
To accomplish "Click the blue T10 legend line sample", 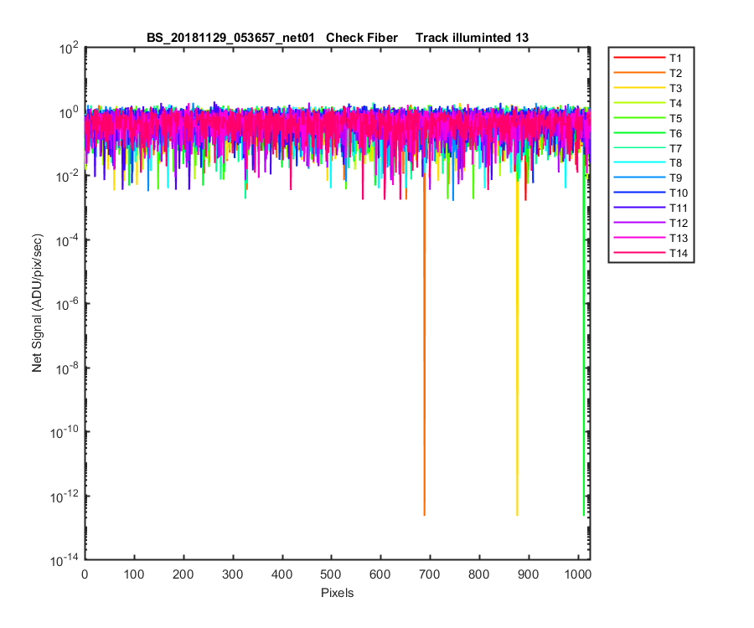I will (639, 193).
